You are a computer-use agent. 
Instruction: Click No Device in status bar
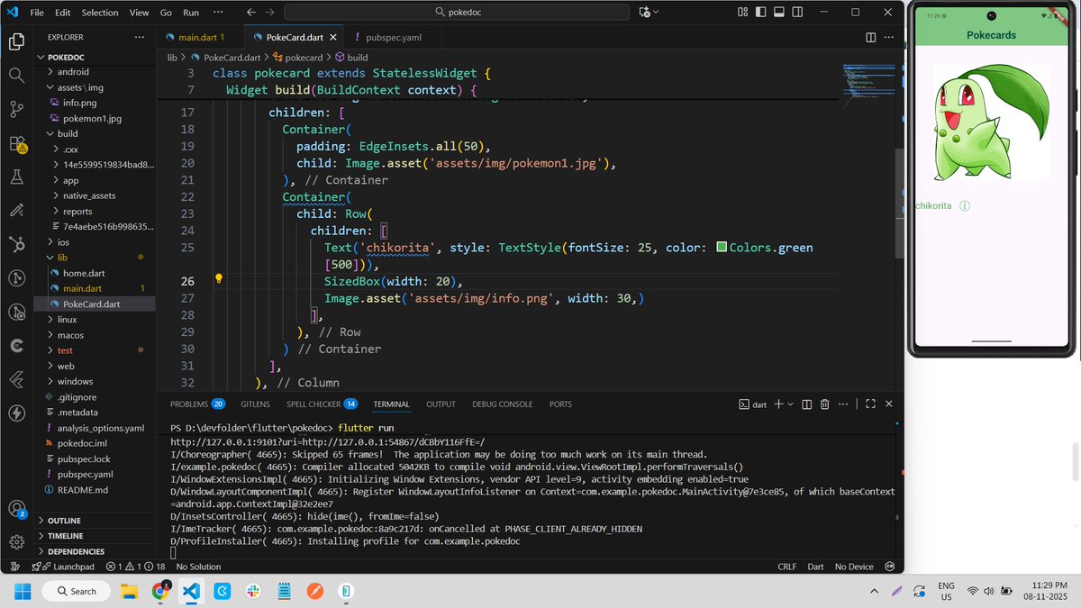854,567
